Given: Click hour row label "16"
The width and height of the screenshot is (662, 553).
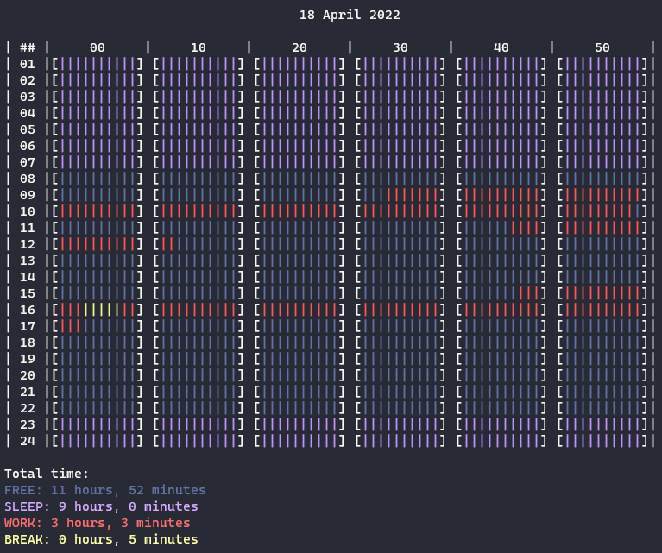Looking at the screenshot, I should pyautogui.click(x=28, y=310).
